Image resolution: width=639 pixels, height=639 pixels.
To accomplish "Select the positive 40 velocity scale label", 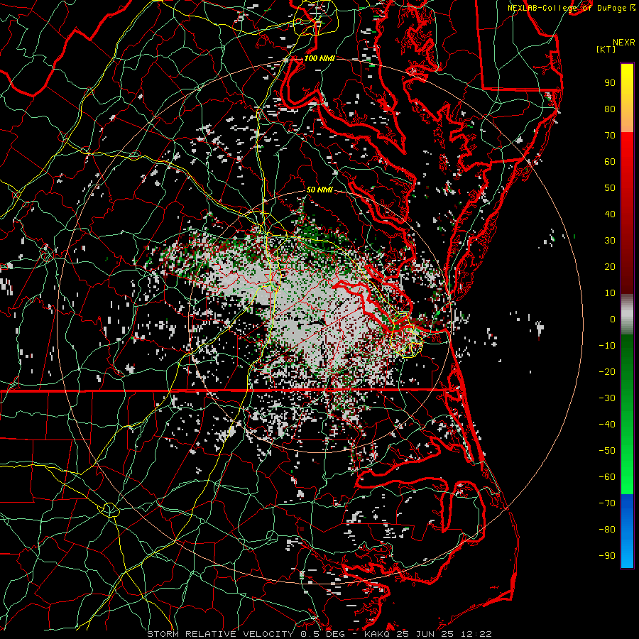I will click(x=610, y=214).
